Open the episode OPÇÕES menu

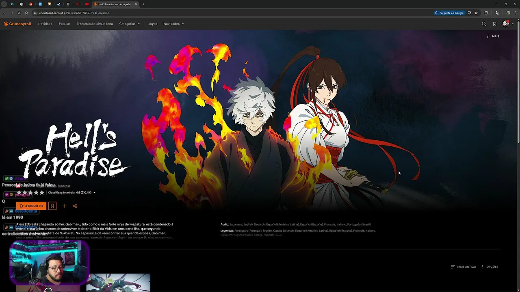tap(490, 267)
